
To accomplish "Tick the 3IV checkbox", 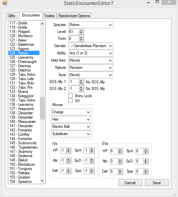I will click(71, 100).
